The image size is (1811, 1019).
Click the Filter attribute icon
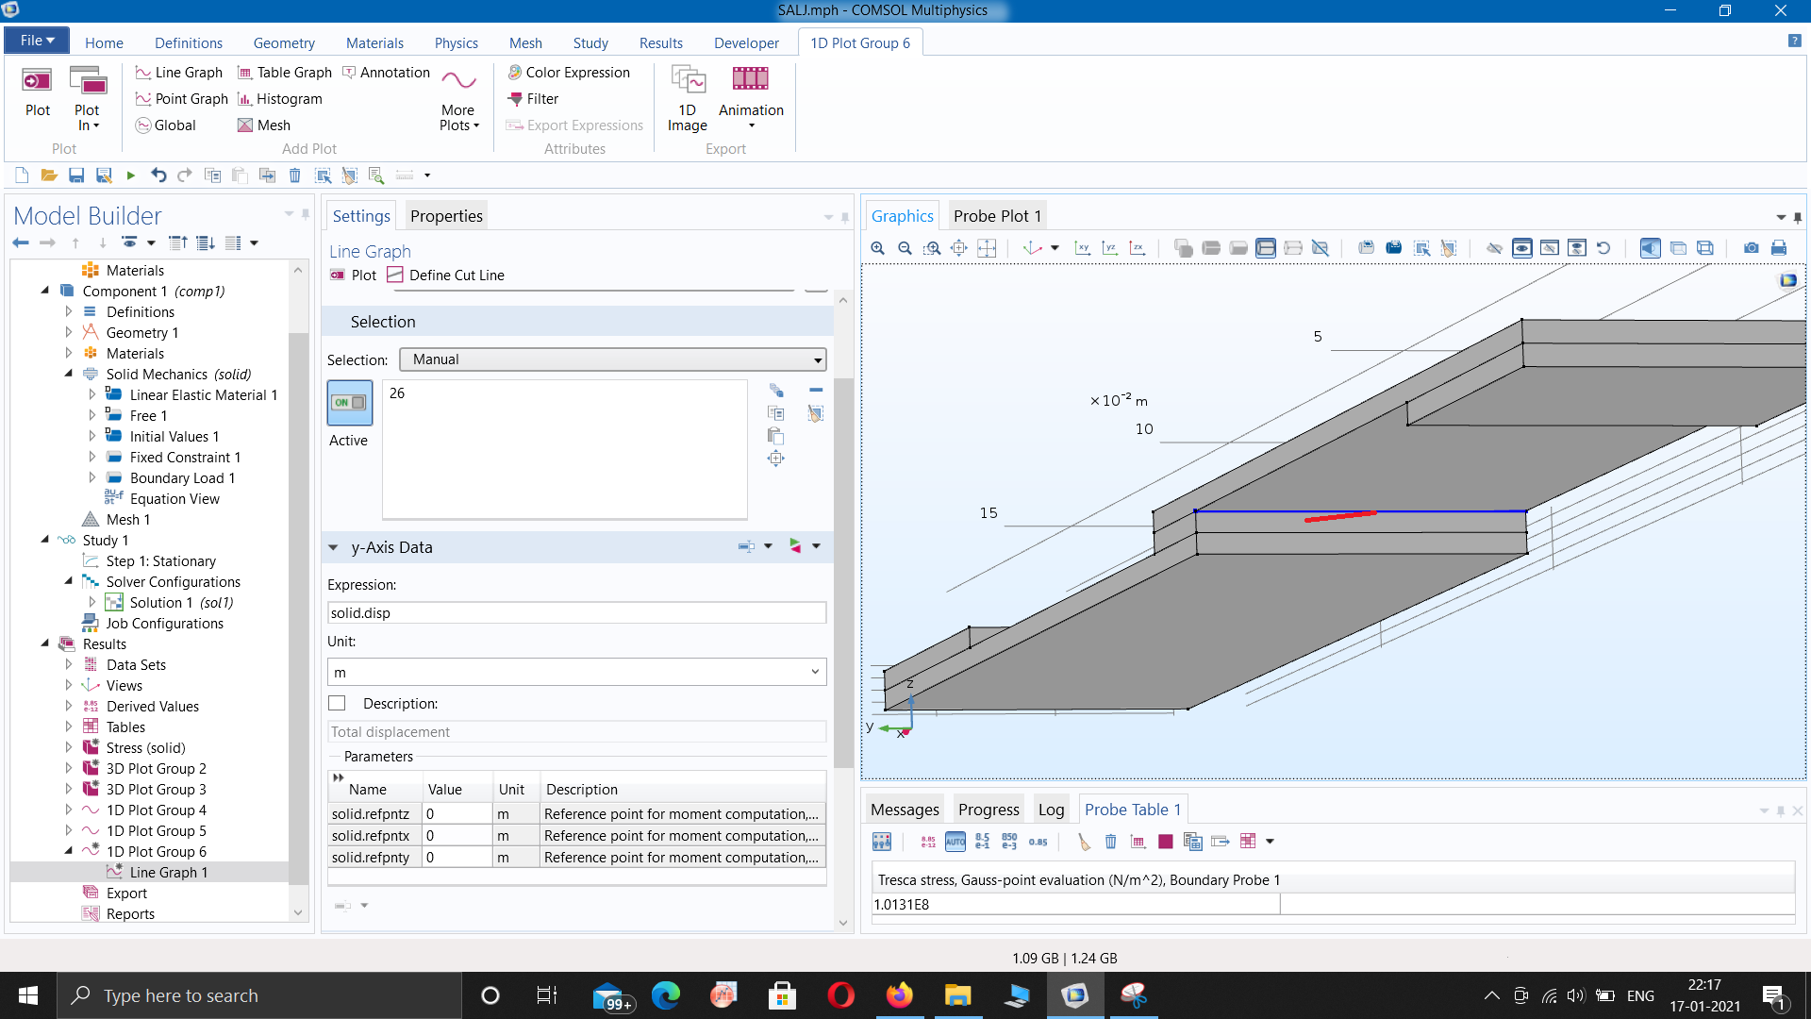[x=515, y=99]
